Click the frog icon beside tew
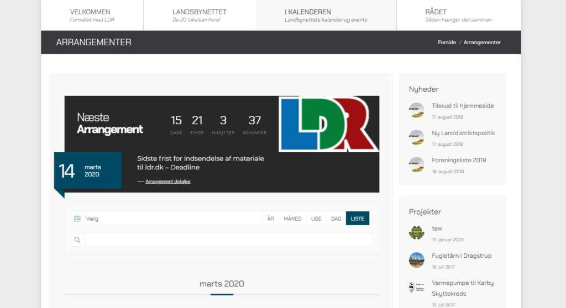566x308 pixels. (417, 233)
